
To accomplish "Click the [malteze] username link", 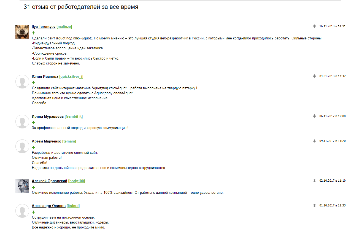I will point(64,27).
